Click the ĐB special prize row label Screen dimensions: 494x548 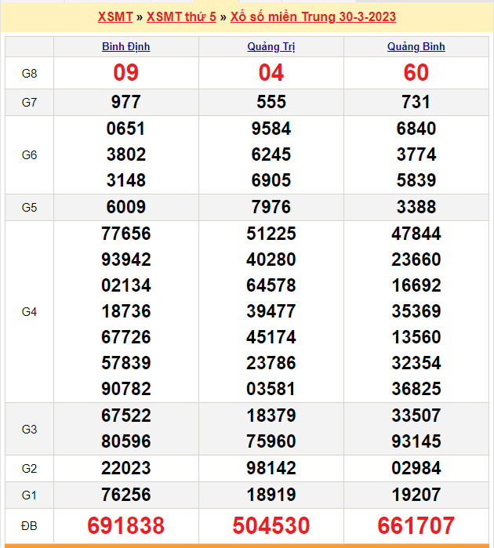tap(29, 524)
